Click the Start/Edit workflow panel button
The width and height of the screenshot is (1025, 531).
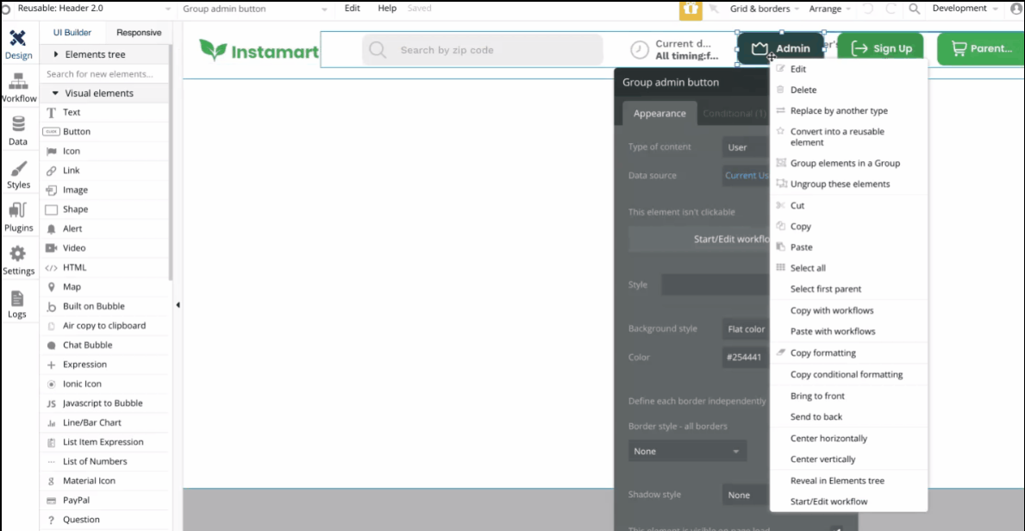point(699,240)
